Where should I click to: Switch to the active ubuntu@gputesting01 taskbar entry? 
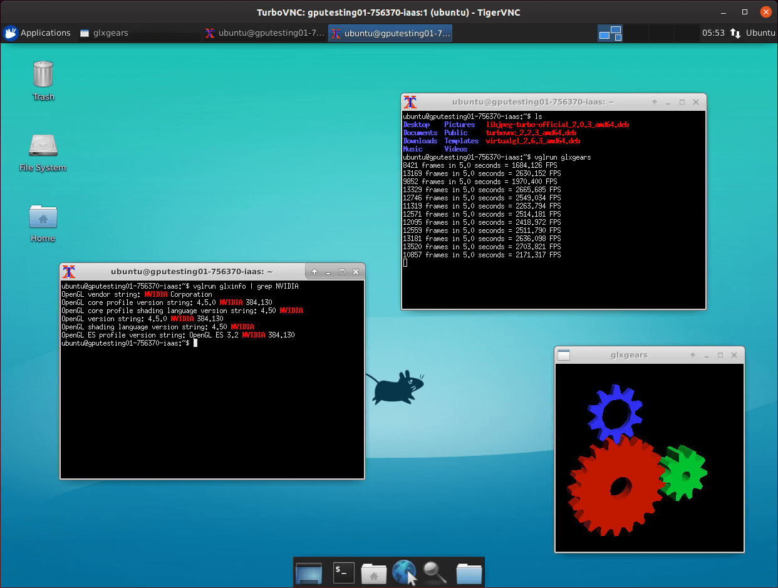[x=390, y=33]
